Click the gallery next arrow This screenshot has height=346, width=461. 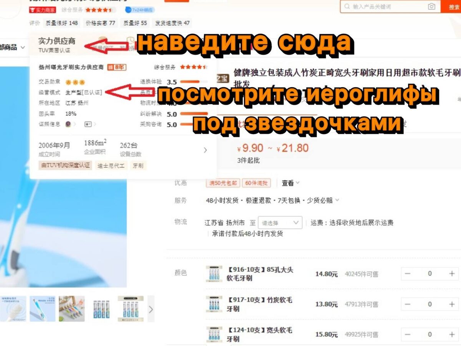click(151, 309)
